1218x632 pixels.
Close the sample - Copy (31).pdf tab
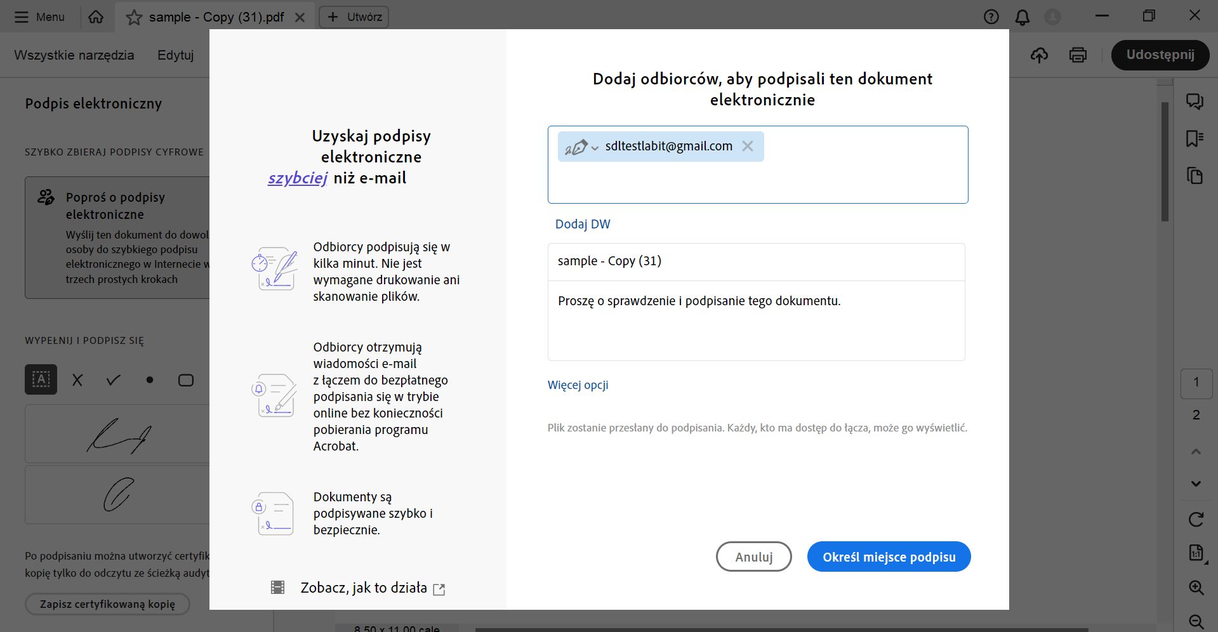tap(300, 18)
